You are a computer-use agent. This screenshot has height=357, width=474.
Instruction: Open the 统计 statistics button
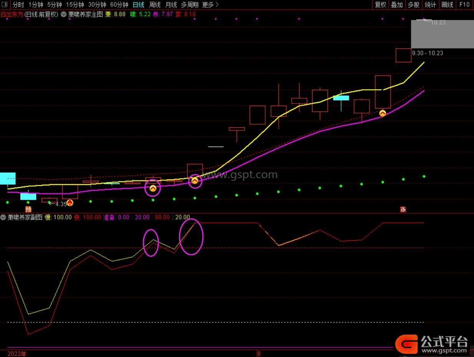[430, 5]
